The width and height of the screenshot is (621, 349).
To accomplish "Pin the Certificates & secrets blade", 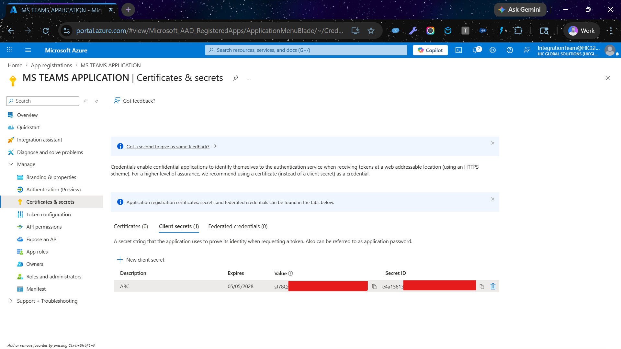I will [x=235, y=78].
